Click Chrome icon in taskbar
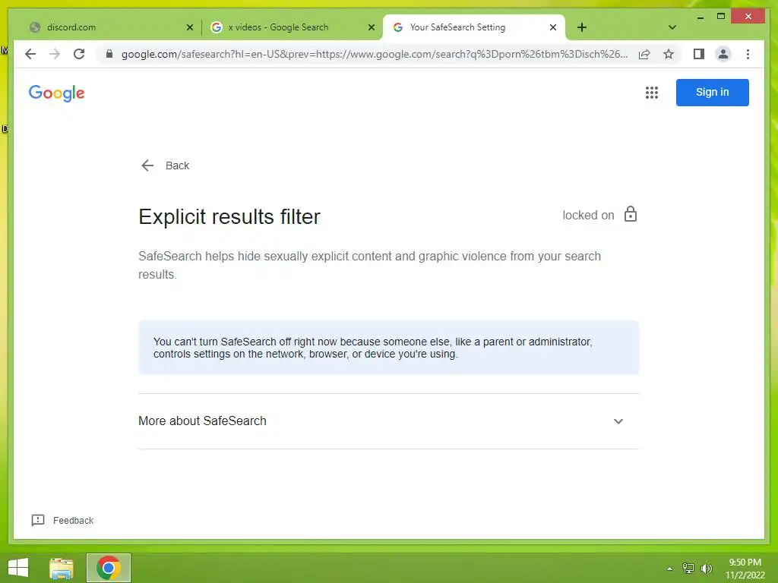778x583 pixels. pos(109,568)
